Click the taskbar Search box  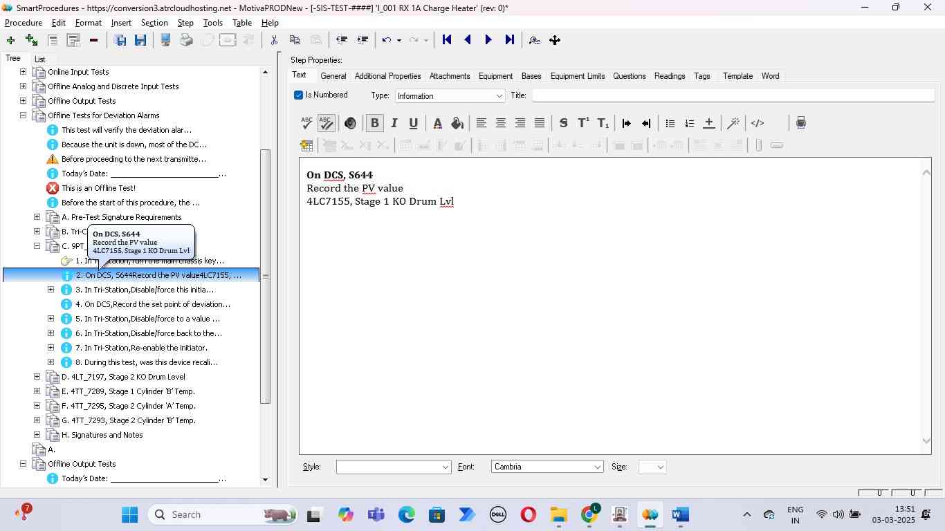(x=224, y=514)
